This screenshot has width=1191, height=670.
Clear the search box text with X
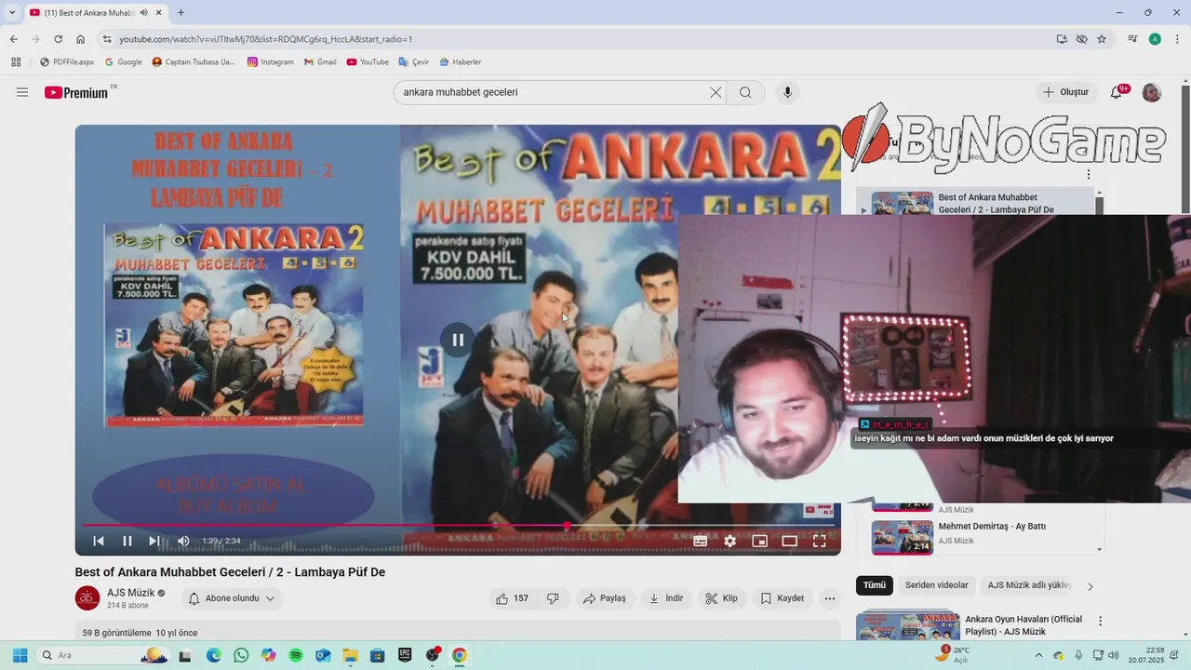pyautogui.click(x=716, y=92)
